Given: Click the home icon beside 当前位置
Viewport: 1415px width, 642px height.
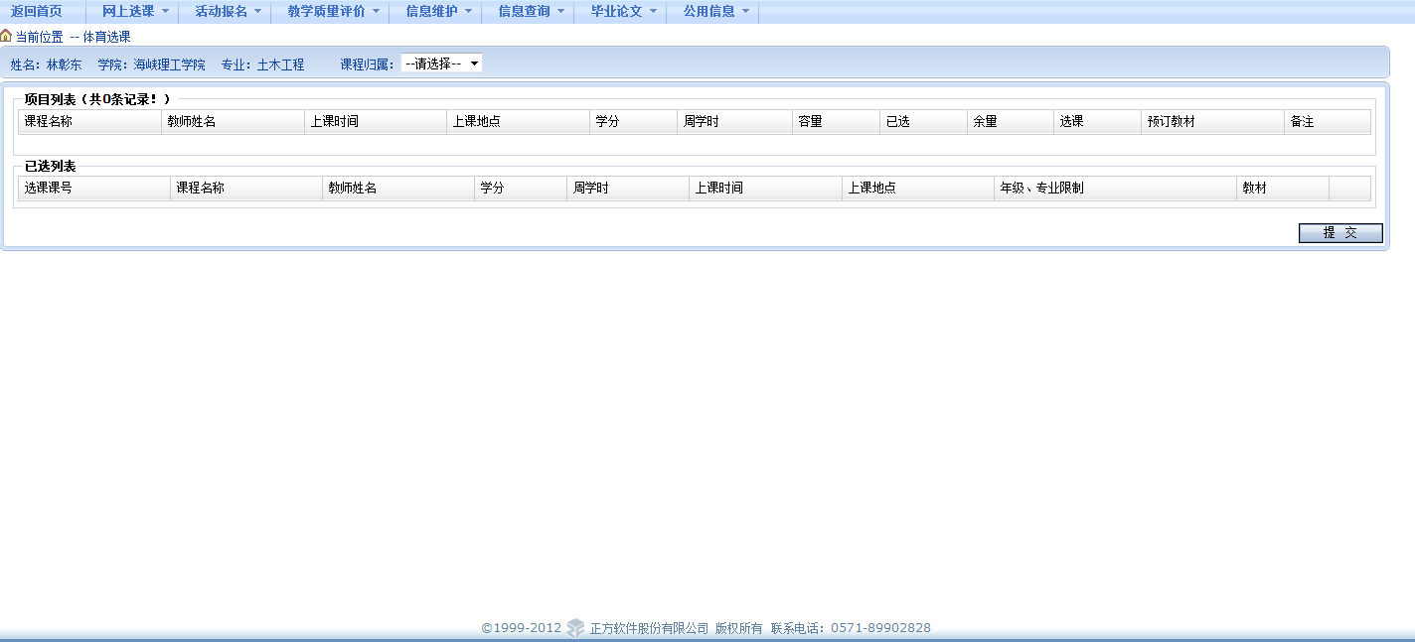Looking at the screenshot, I should pyautogui.click(x=6, y=37).
